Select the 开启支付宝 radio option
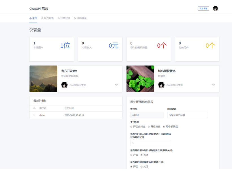The image size is (232, 172). [131, 127]
